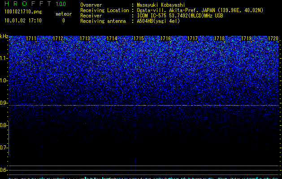
Task: Click the 1713 time marker
Action: (85, 38)
